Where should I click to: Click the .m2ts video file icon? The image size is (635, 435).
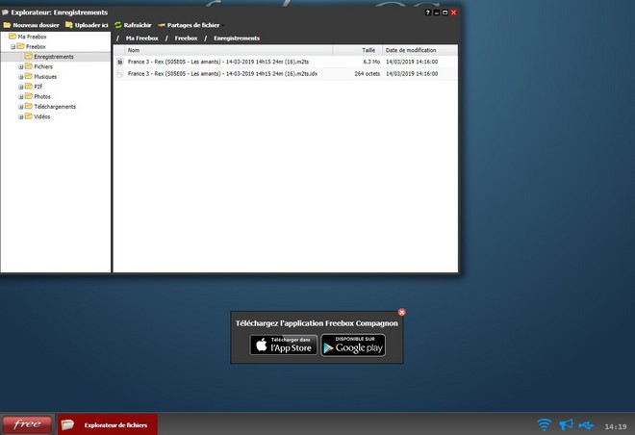[x=120, y=61]
